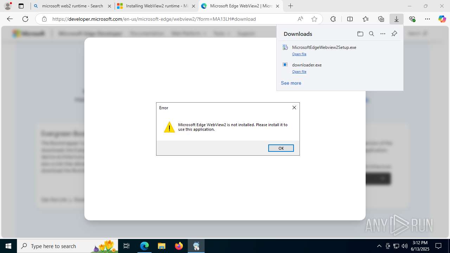Open file link under MicrosoftEdgeWebview2Setup.exe
The image size is (450, 253).
(x=299, y=54)
